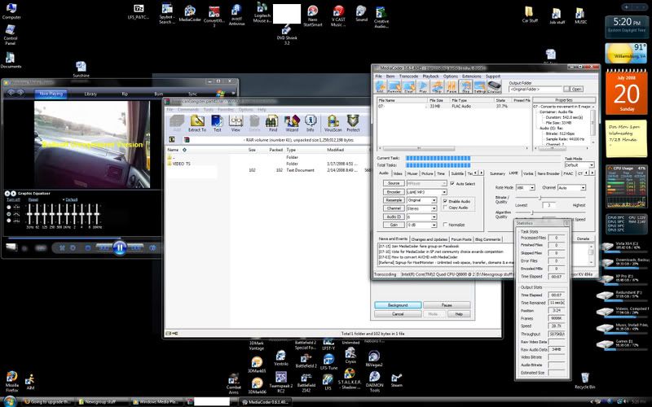Click Cancel in the WinRAR extraction dialog
The image size is (652, 407).
[398, 314]
